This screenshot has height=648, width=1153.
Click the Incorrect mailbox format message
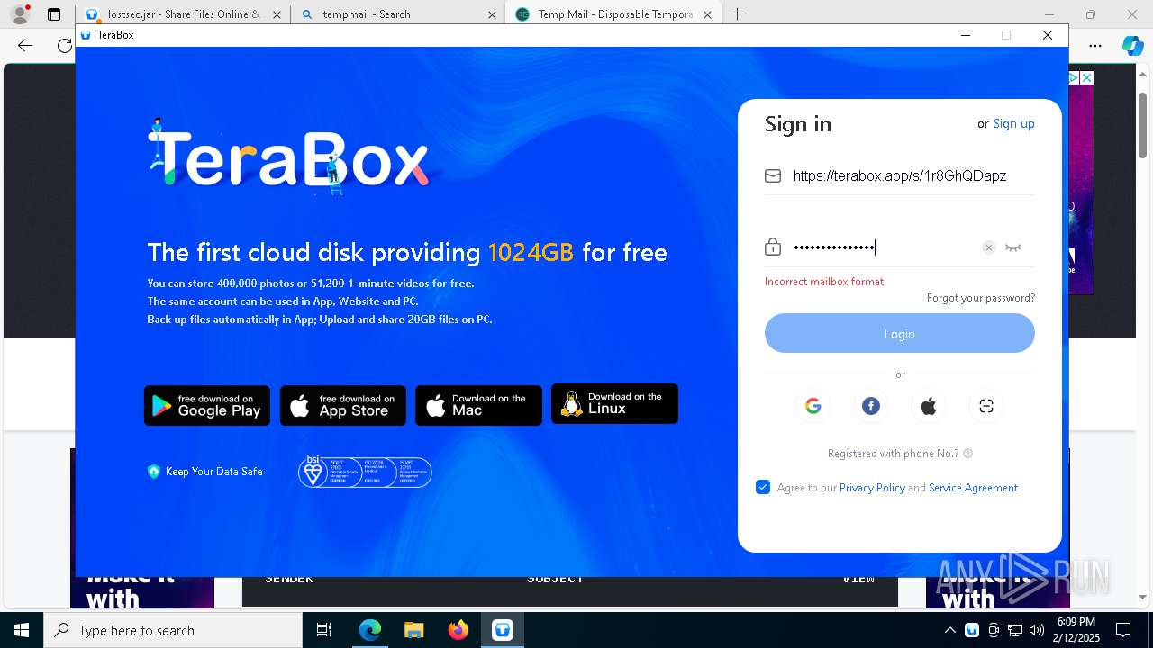[x=824, y=282]
